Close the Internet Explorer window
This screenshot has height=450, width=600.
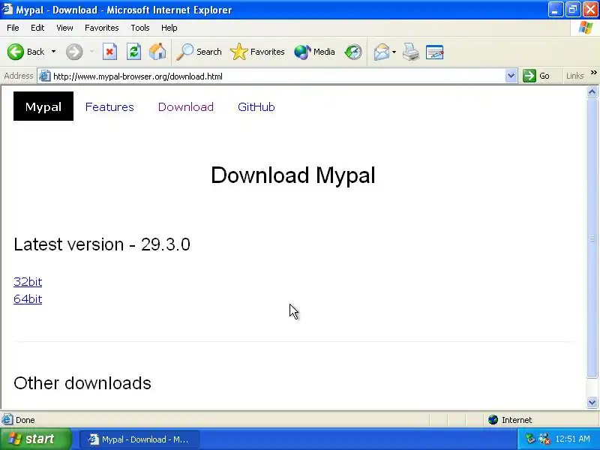(590, 10)
